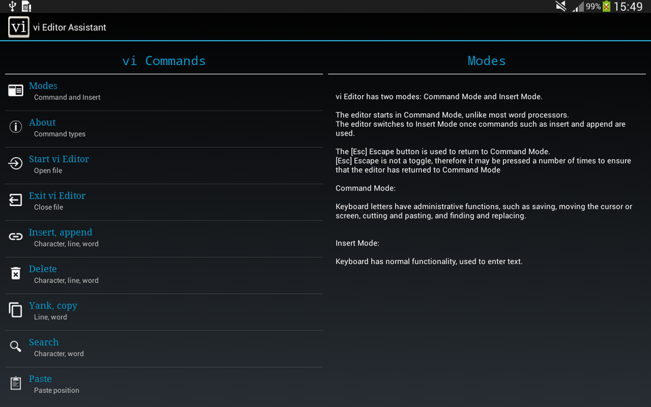651x407 pixels.
Task: Select the Exit vi Editor entry
Action: coord(163,202)
